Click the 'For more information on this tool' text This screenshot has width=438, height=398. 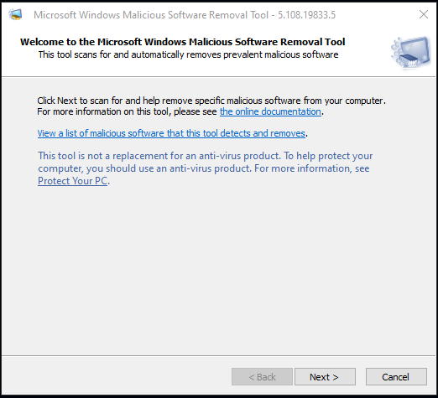click(x=127, y=111)
